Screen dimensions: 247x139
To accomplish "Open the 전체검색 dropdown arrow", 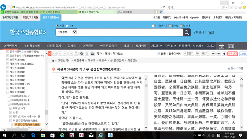I will pyautogui.click(x=75, y=32).
